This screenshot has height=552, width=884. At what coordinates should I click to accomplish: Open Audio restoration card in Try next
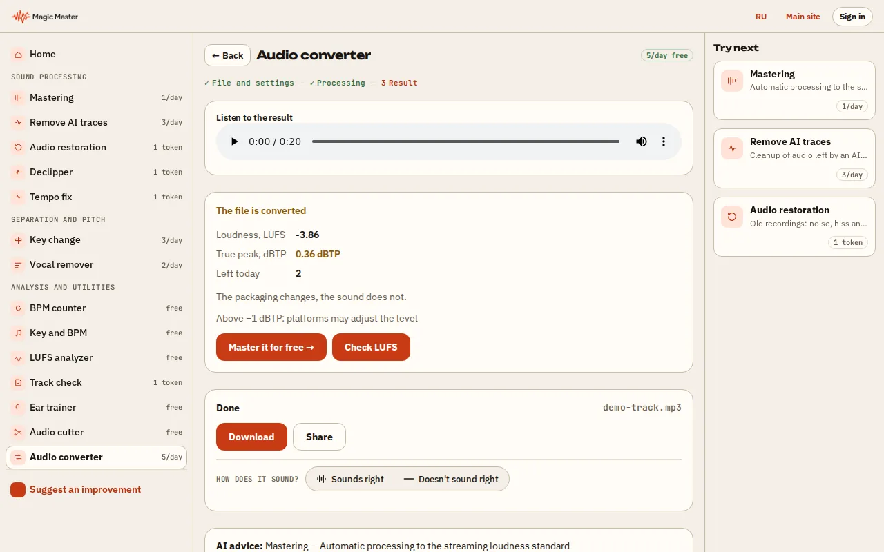point(794,226)
